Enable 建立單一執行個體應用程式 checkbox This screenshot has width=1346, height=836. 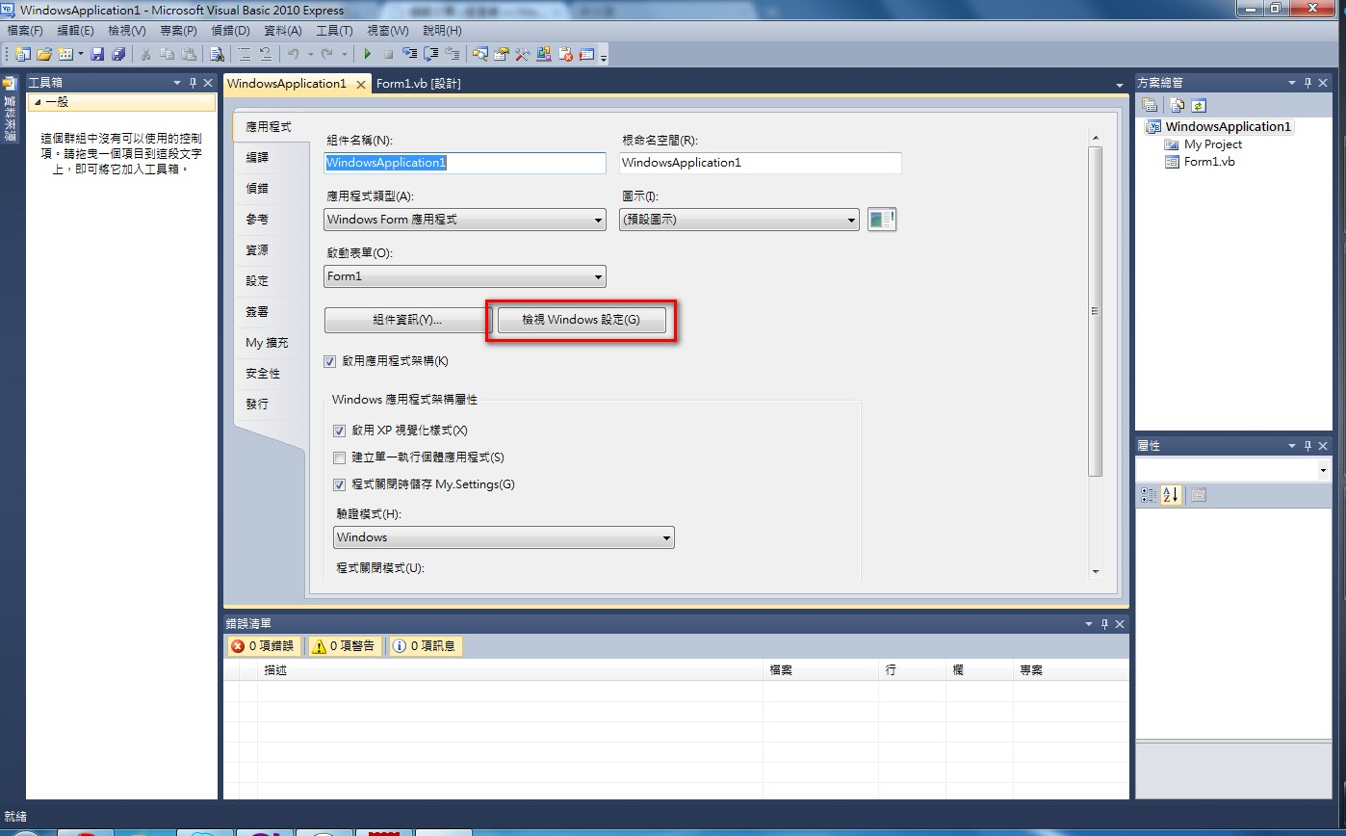(339, 457)
